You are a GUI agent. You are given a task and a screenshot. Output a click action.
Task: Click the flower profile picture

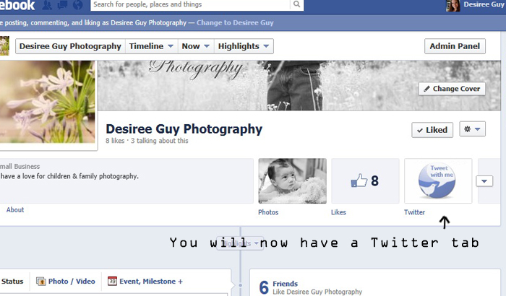coord(47,102)
